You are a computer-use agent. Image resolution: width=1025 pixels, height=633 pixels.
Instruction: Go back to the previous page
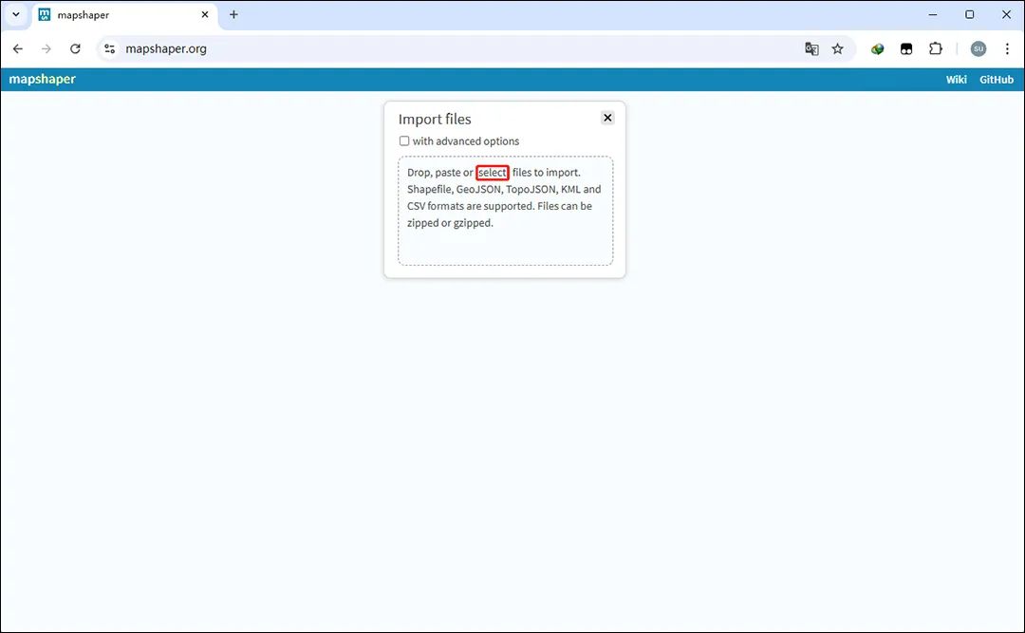(x=18, y=49)
